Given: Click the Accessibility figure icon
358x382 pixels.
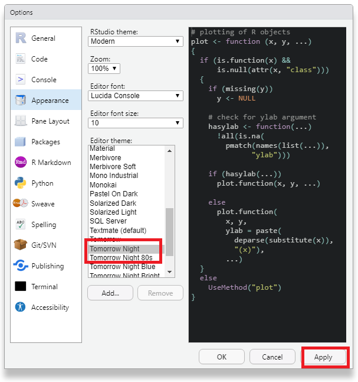Looking at the screenshot, I should [x=21, y=307].
